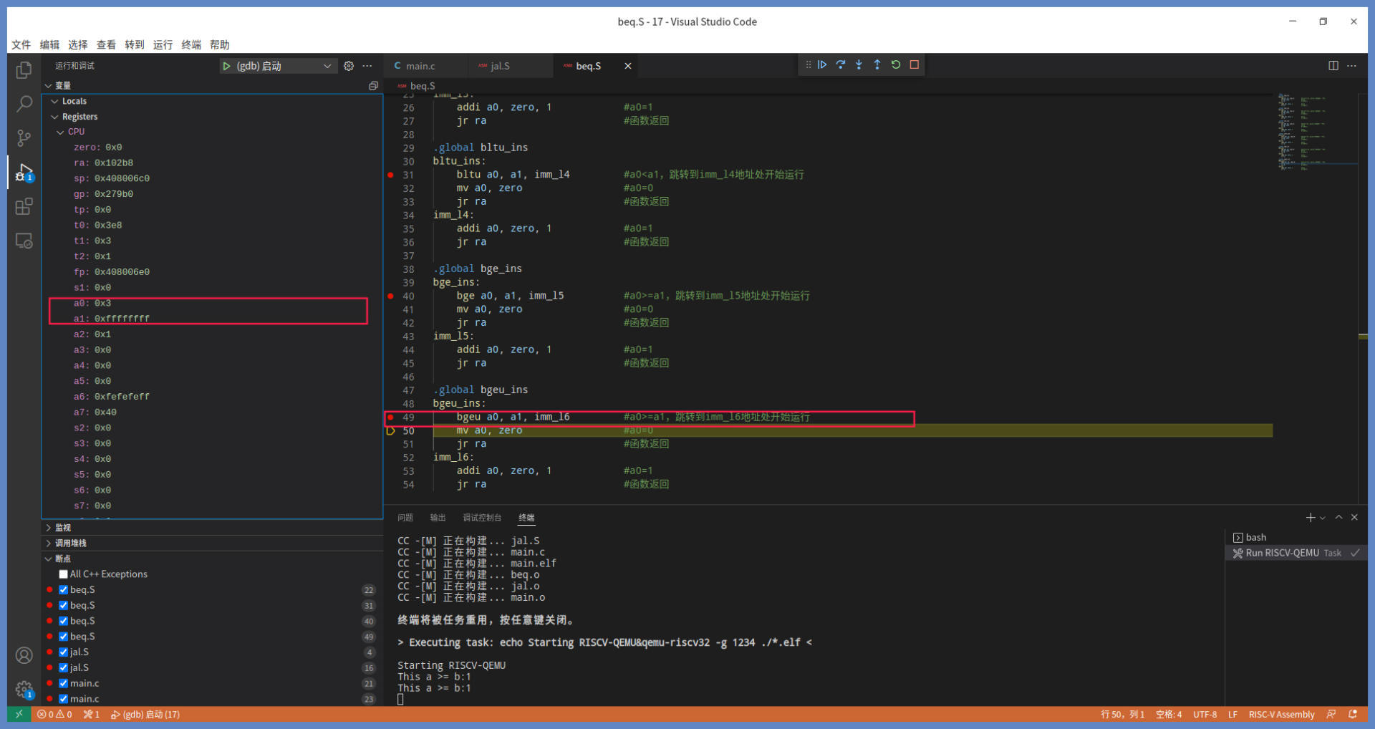Open the 终端 menu in menu bar
The height and width of the screenshot is (729, 1375).
(x=190, y=44)
